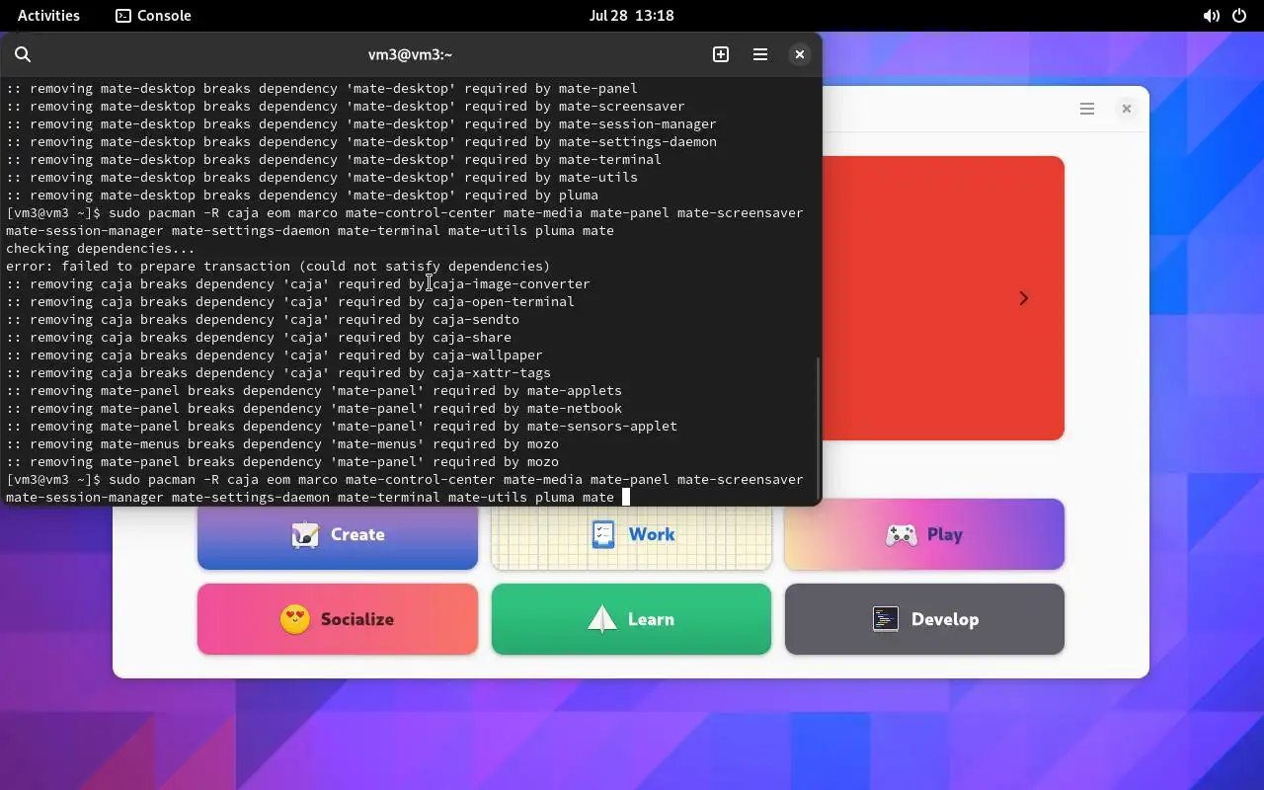Viewport: 1264px width, 790px height.
Task: Open the terminal search icon
Action: [23, 54]
